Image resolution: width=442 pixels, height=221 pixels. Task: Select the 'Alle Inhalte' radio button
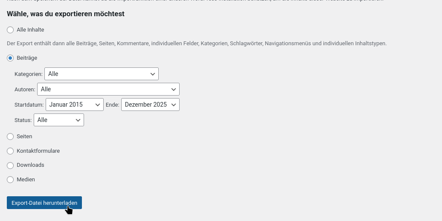(10, 30)
